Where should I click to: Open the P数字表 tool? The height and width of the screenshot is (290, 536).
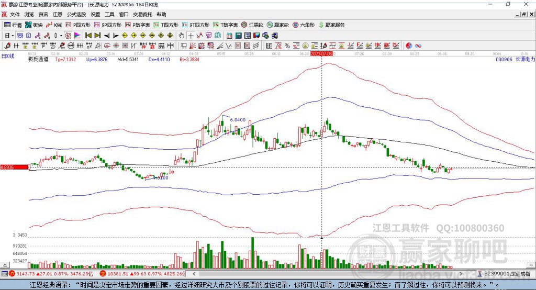(x=138, y=25)
